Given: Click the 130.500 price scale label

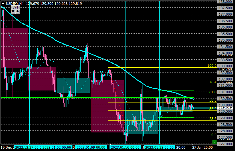Looking at the screenshot, I should point(225,99).
